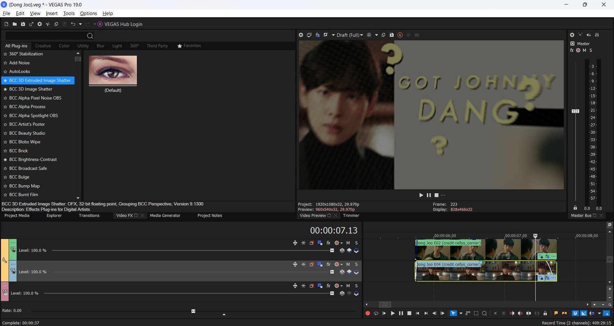Solo video track 14
614x326 pixels.
[356, 264]
